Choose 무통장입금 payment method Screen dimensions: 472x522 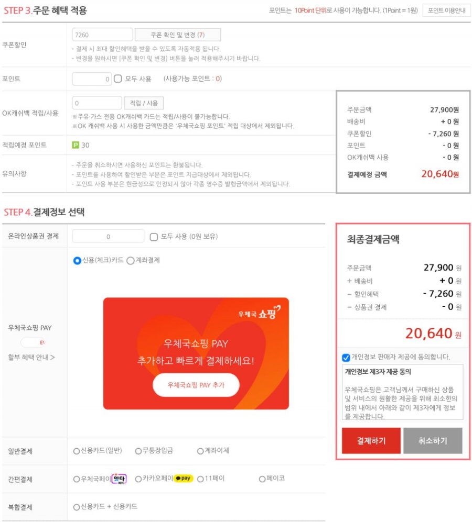coord(138,451)
